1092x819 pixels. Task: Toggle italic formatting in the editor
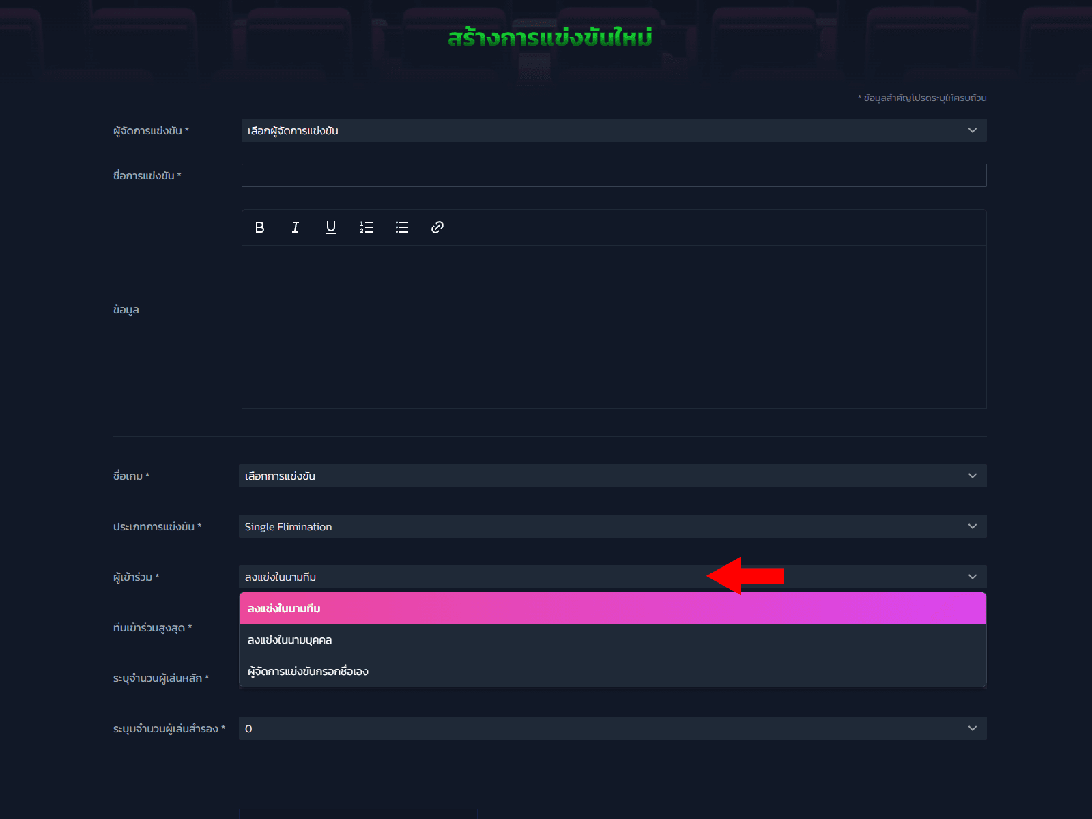click(x=295, y=227)
